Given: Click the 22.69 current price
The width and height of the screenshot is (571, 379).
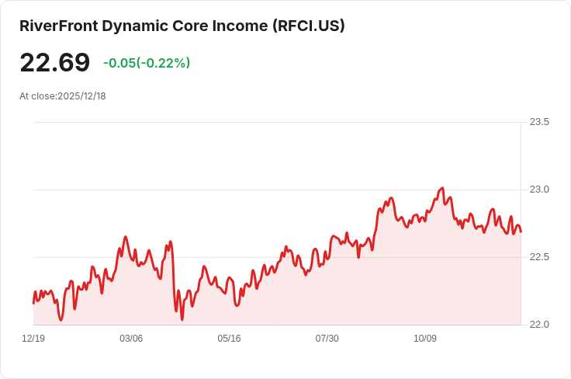Looking at the screenshot, I should pyautogui.click(x=54, y=62).
